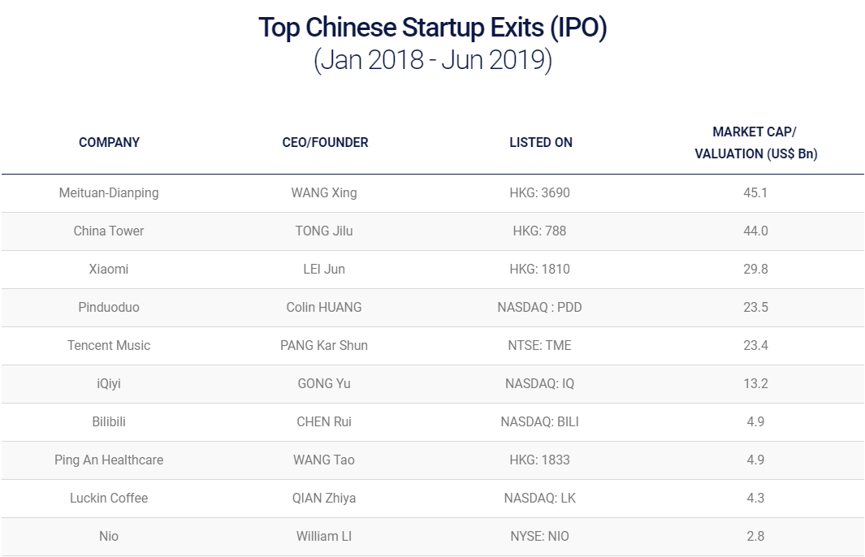
Task: Click the Xiaomi company name
Action: coord(109,269)
